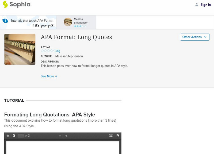Zoom in on the PDF document
The image size is (214, 154).
(66, 136)
